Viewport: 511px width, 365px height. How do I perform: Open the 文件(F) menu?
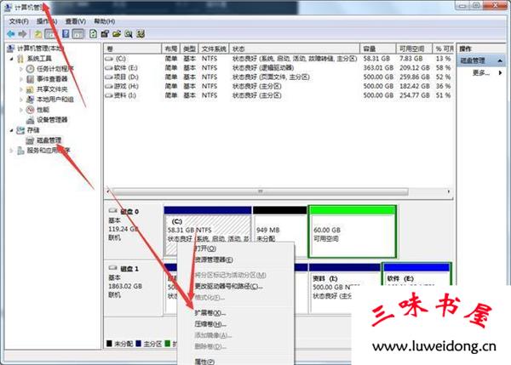tap(19, 20)
